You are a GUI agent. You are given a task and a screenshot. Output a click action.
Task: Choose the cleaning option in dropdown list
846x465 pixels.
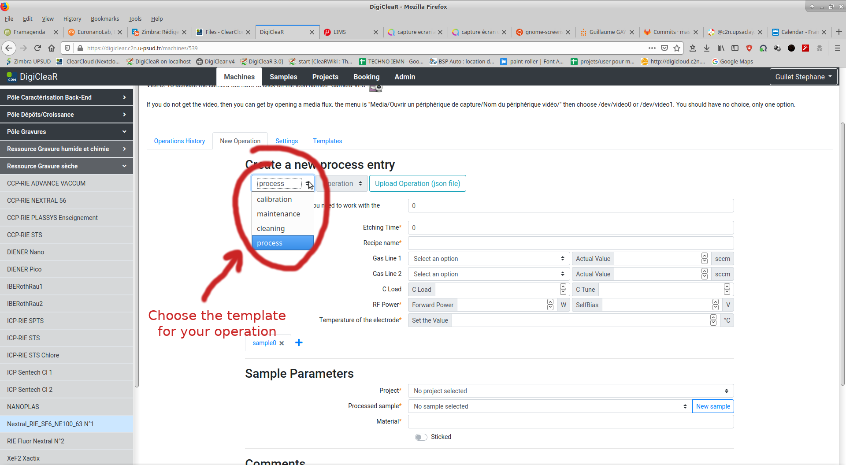pyautogui.click(x=271, y=228)
